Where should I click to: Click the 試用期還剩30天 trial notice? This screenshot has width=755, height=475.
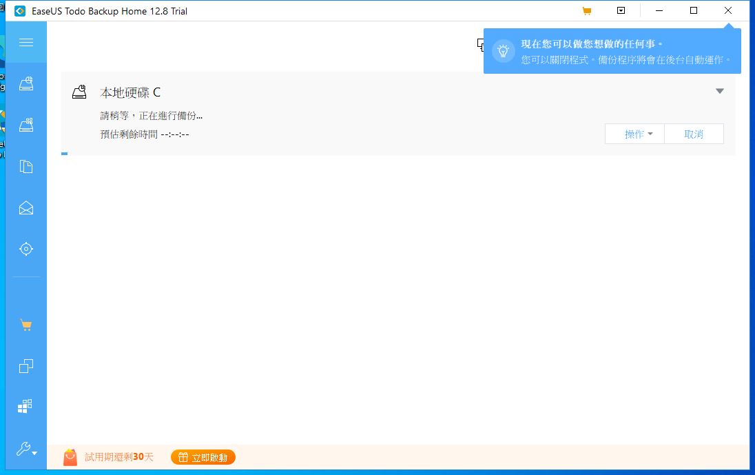pos(119,456)
